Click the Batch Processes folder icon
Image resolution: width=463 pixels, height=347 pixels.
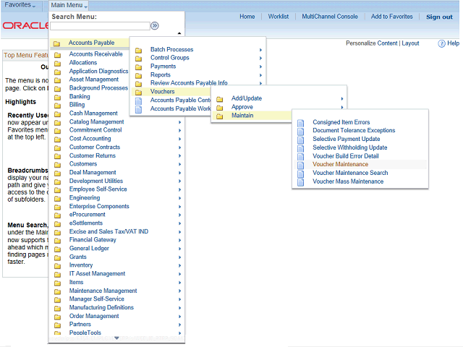tap(138, 50)
